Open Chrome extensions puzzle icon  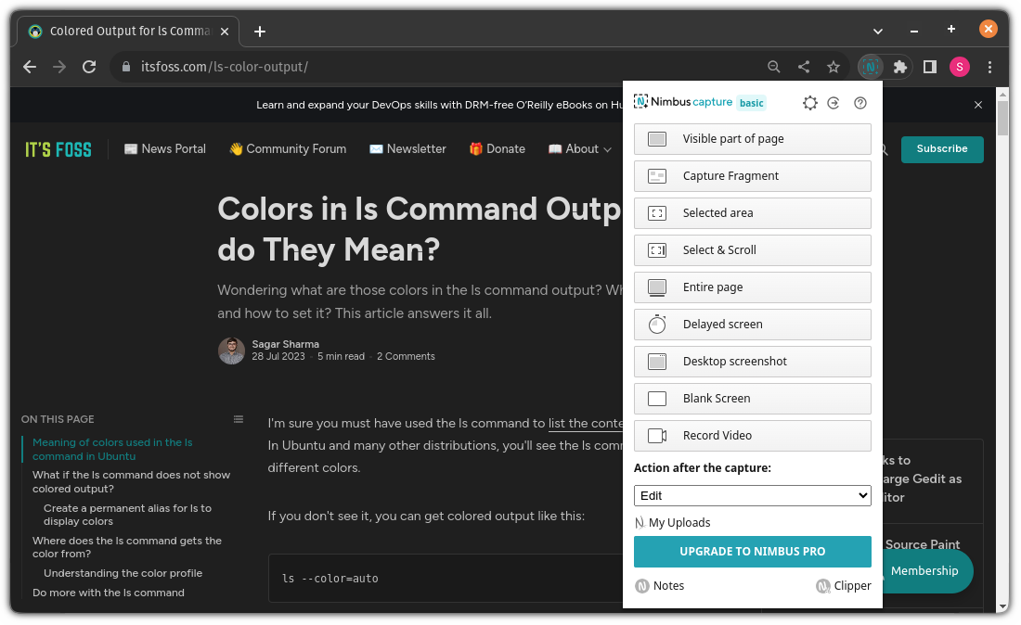pyautogui.click(x=899, y=66)
